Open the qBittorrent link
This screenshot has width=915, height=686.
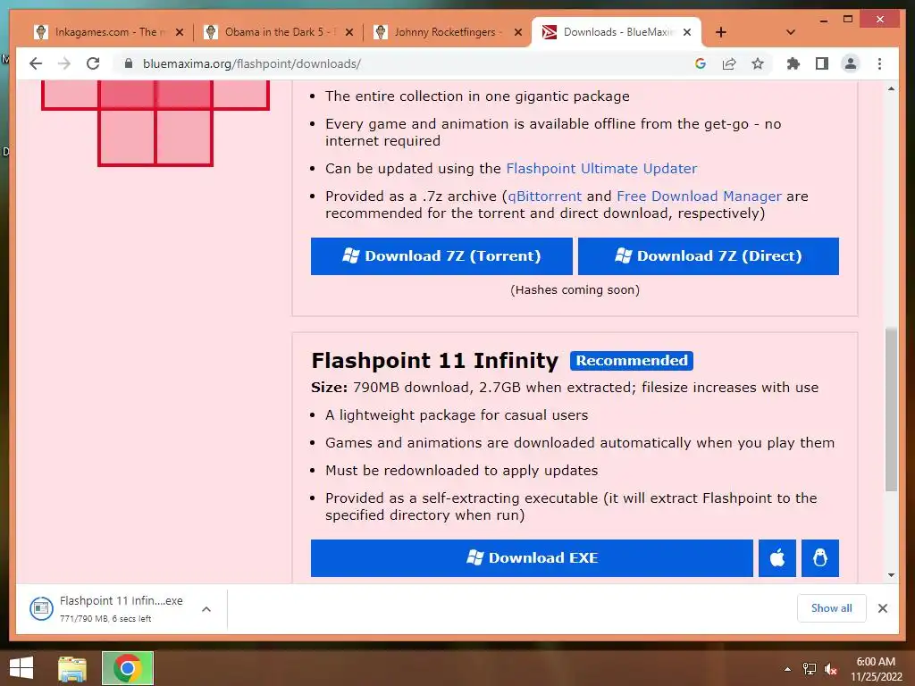click(x=544, y=196)
